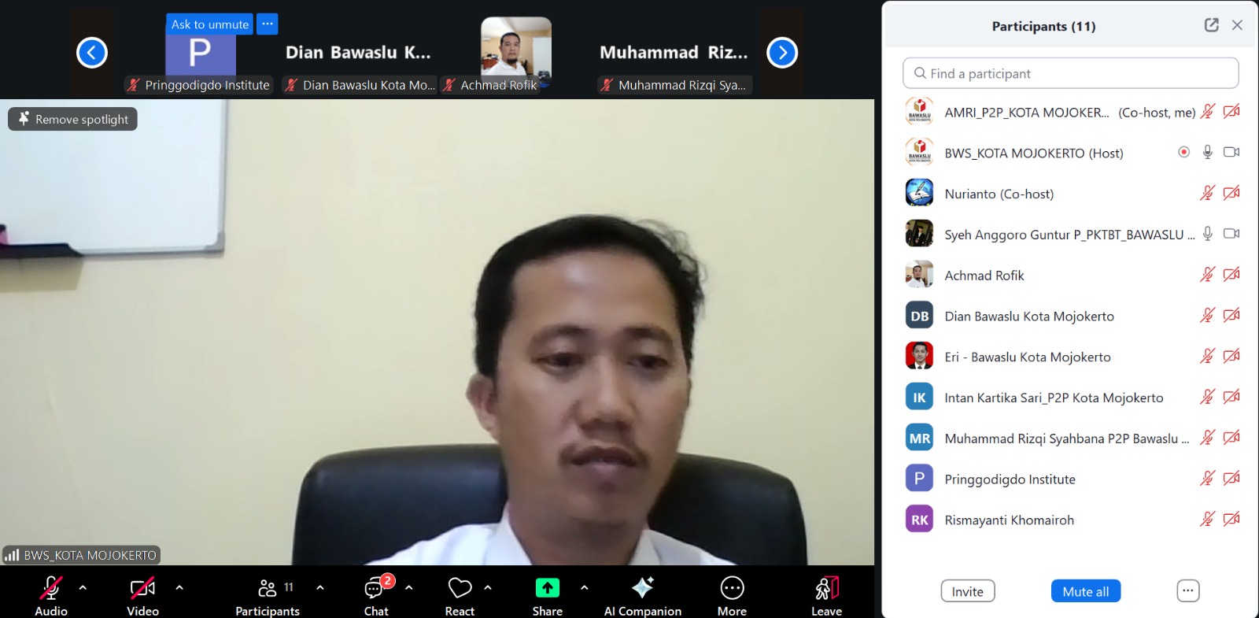Click the BWS_KOTA MOJOKERTO name label on video
This screenshot has height=618, width=1259.
pyautogui.click(x=81, y=555)
